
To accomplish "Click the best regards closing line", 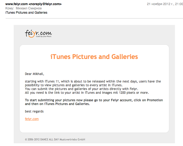I will pyautogui.click(x=34, y=111).
